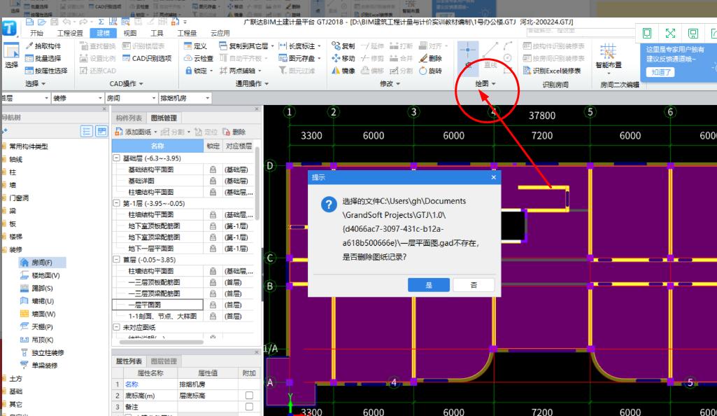The height and width of the screenshot is (416, 717).
Task: Collapse the 未对应图纸 group
Action: coord(117,327)
